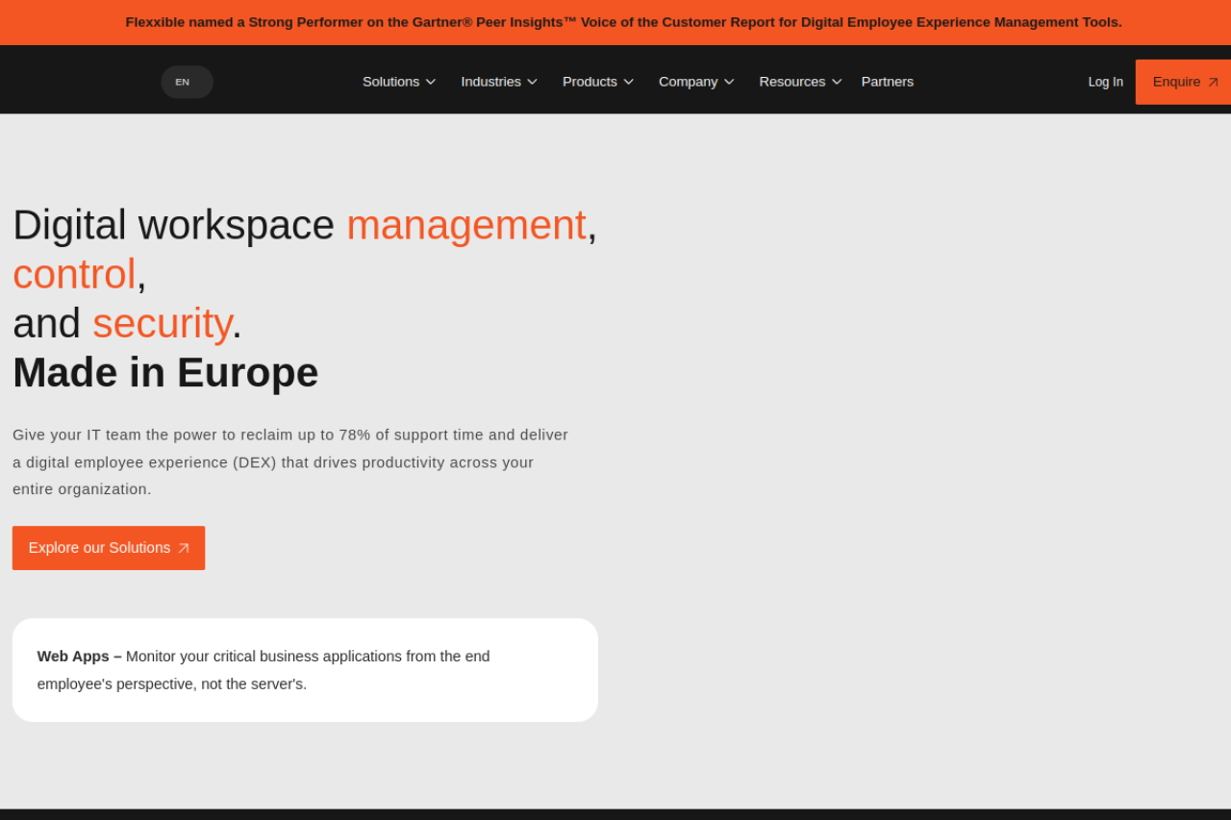This screenshot has height=820, width=1231.
Task: Click the Resources menu text
Action: click(791, 82)
